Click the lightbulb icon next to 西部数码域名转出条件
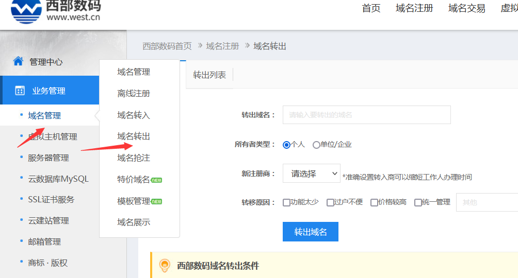Image resolution: width=518 pixels, height=278 pixels. click(165, 266)
